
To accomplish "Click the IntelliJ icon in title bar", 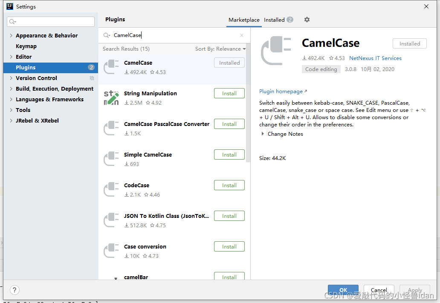I will tap(10, 6).
